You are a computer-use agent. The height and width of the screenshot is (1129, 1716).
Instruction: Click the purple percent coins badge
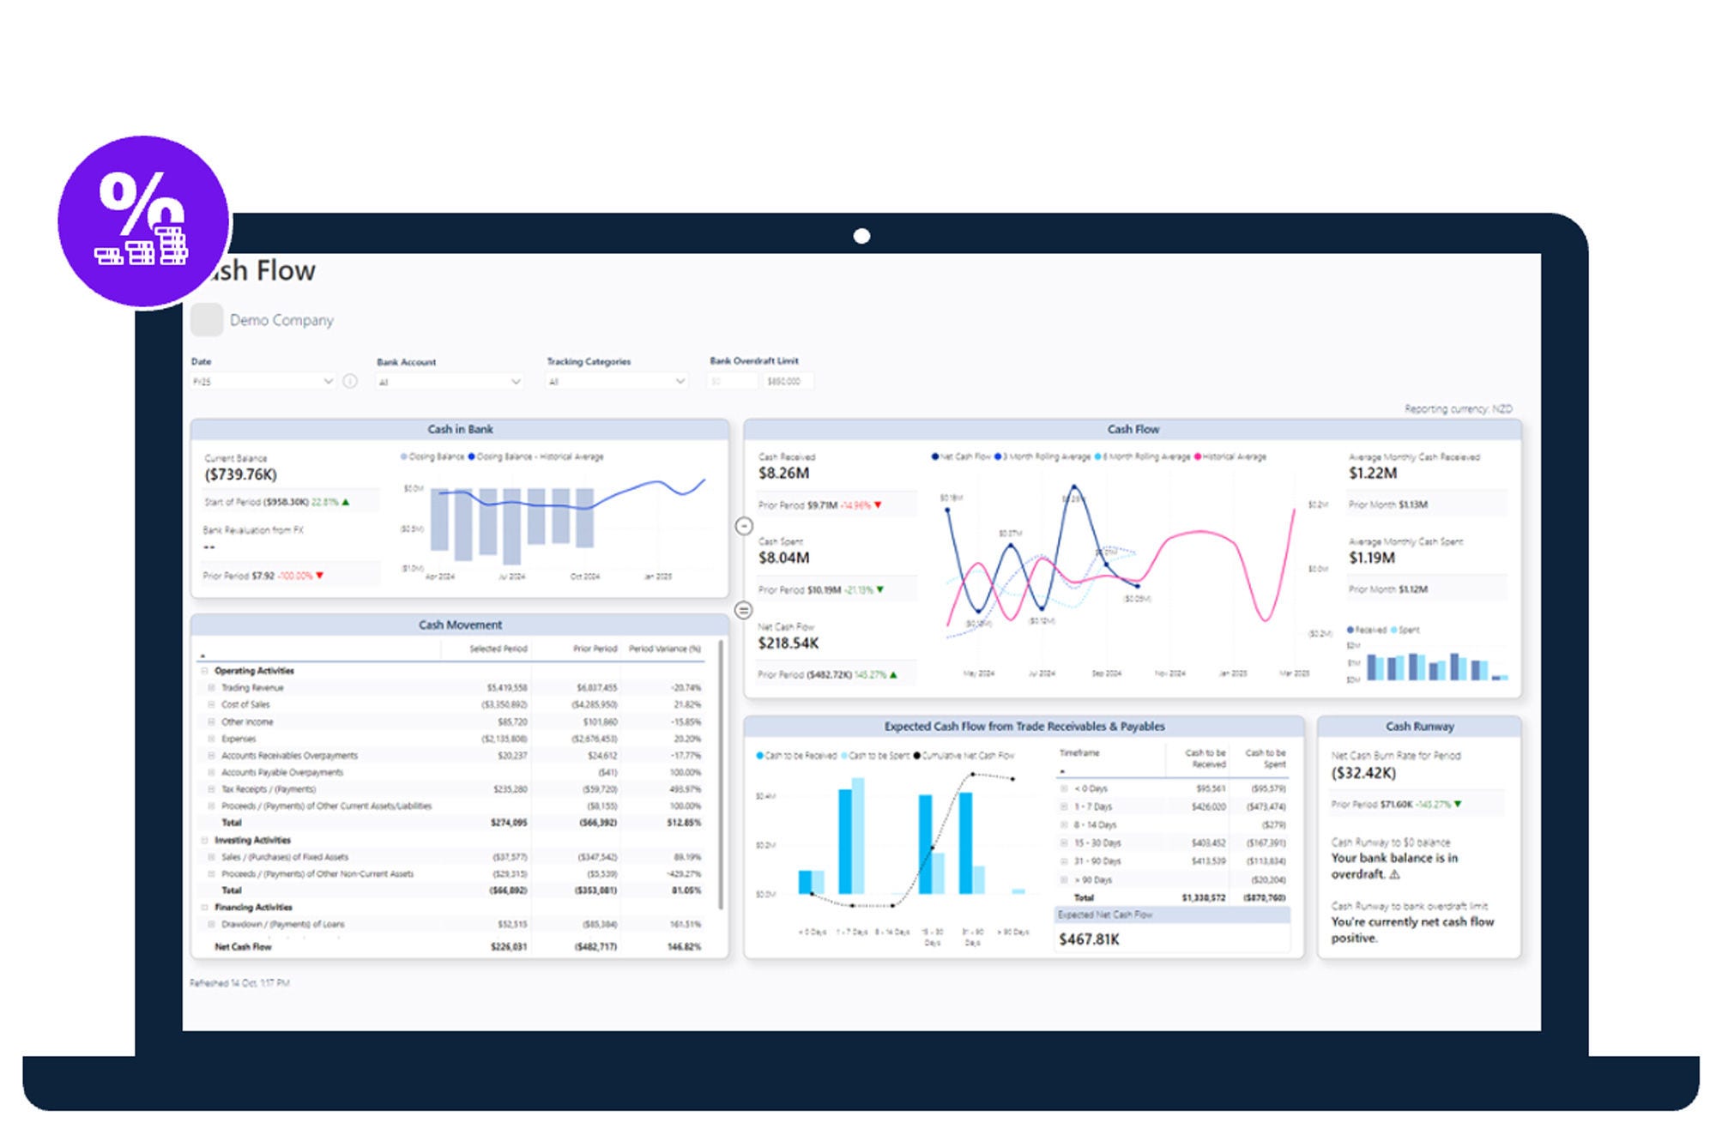[x=143, y=221]
